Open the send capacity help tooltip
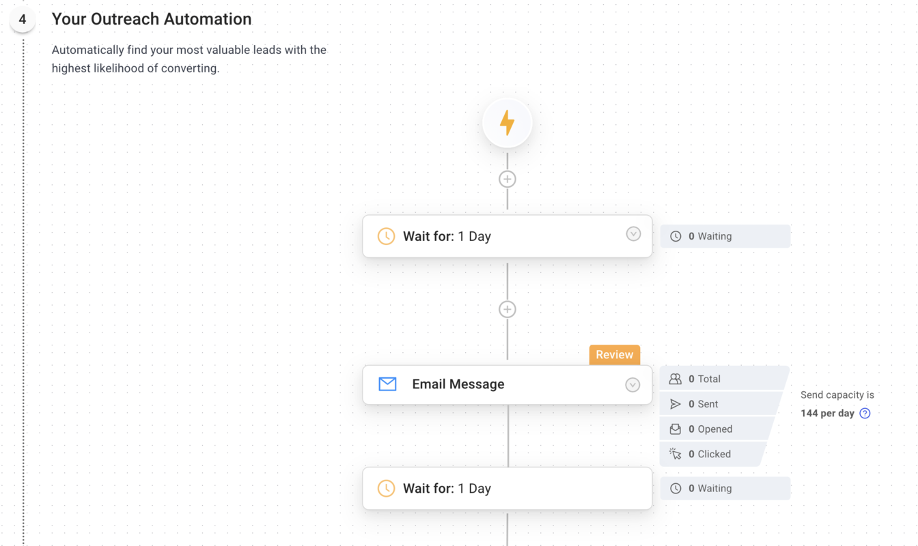The image size is (918, 546). point(865,413)
